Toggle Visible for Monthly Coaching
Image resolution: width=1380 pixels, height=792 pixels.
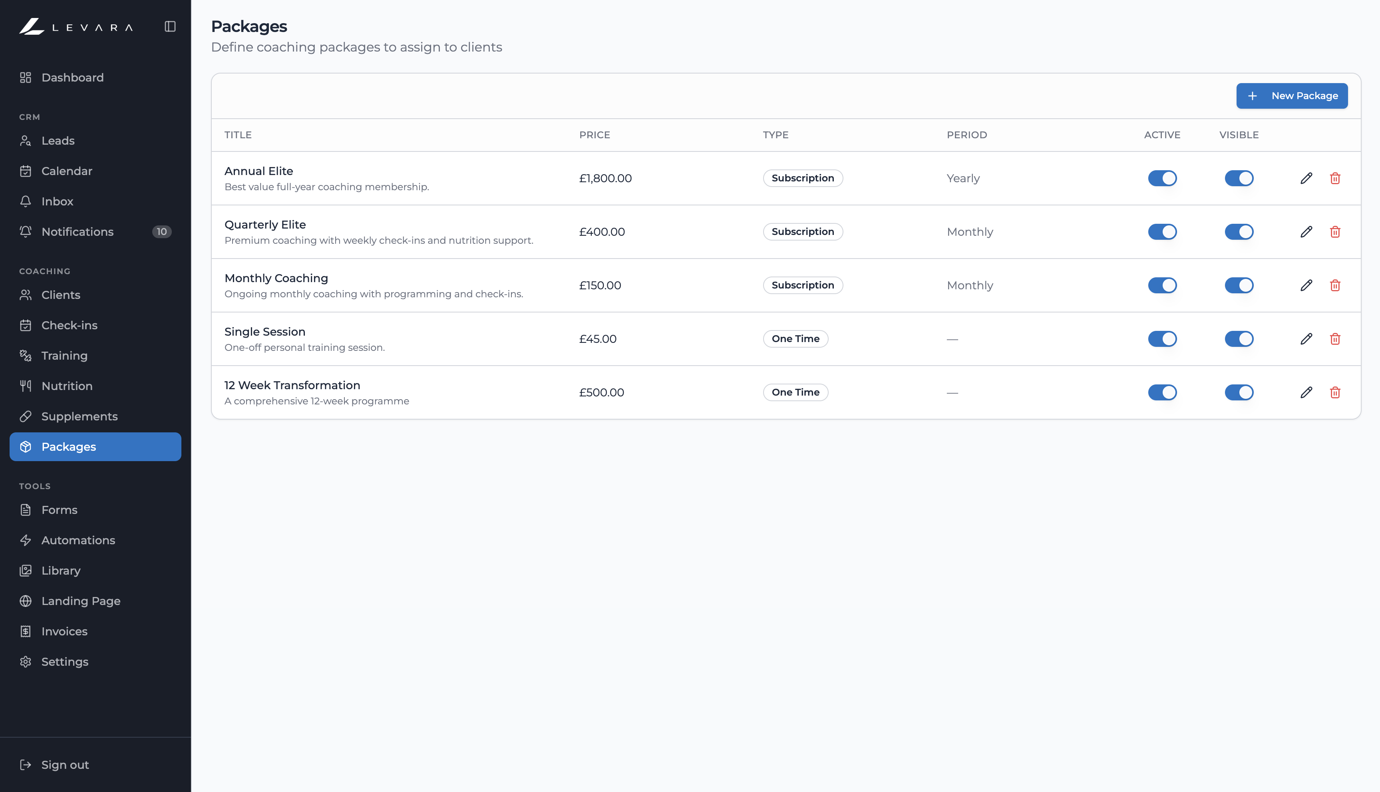1239,285
